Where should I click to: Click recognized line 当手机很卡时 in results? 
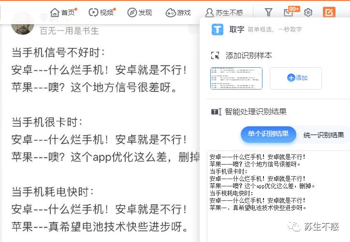point(228,171)
